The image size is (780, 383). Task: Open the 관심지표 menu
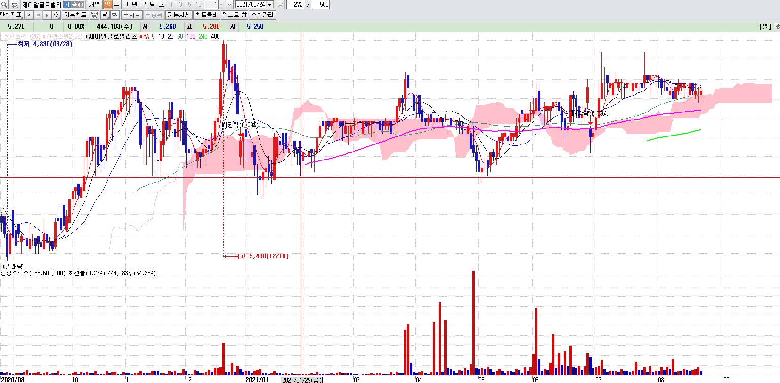click(x=11, y=15)
